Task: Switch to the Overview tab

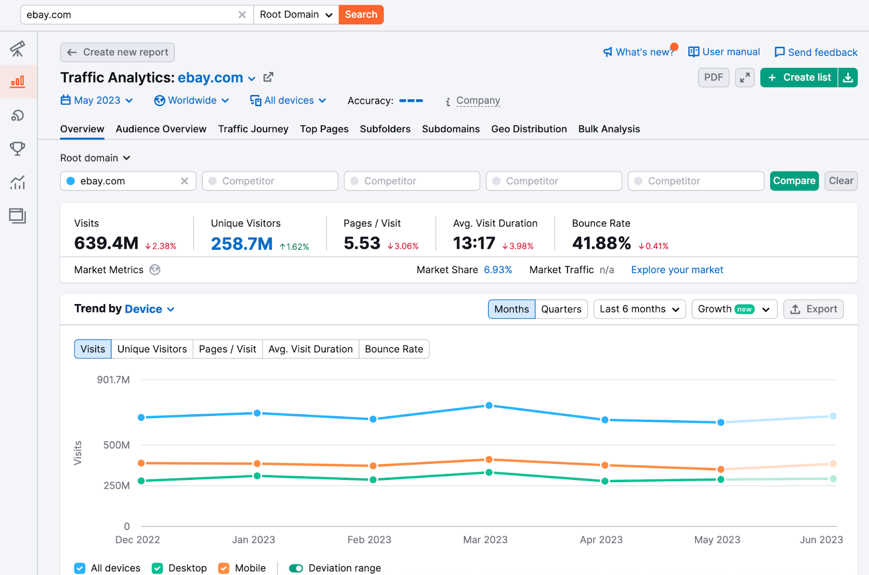Action: coord(82,129)
